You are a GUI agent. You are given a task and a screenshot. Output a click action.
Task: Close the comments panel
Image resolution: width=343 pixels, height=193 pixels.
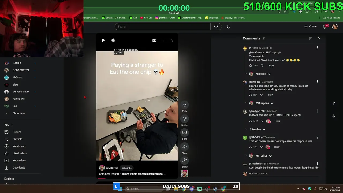[319, 38]
